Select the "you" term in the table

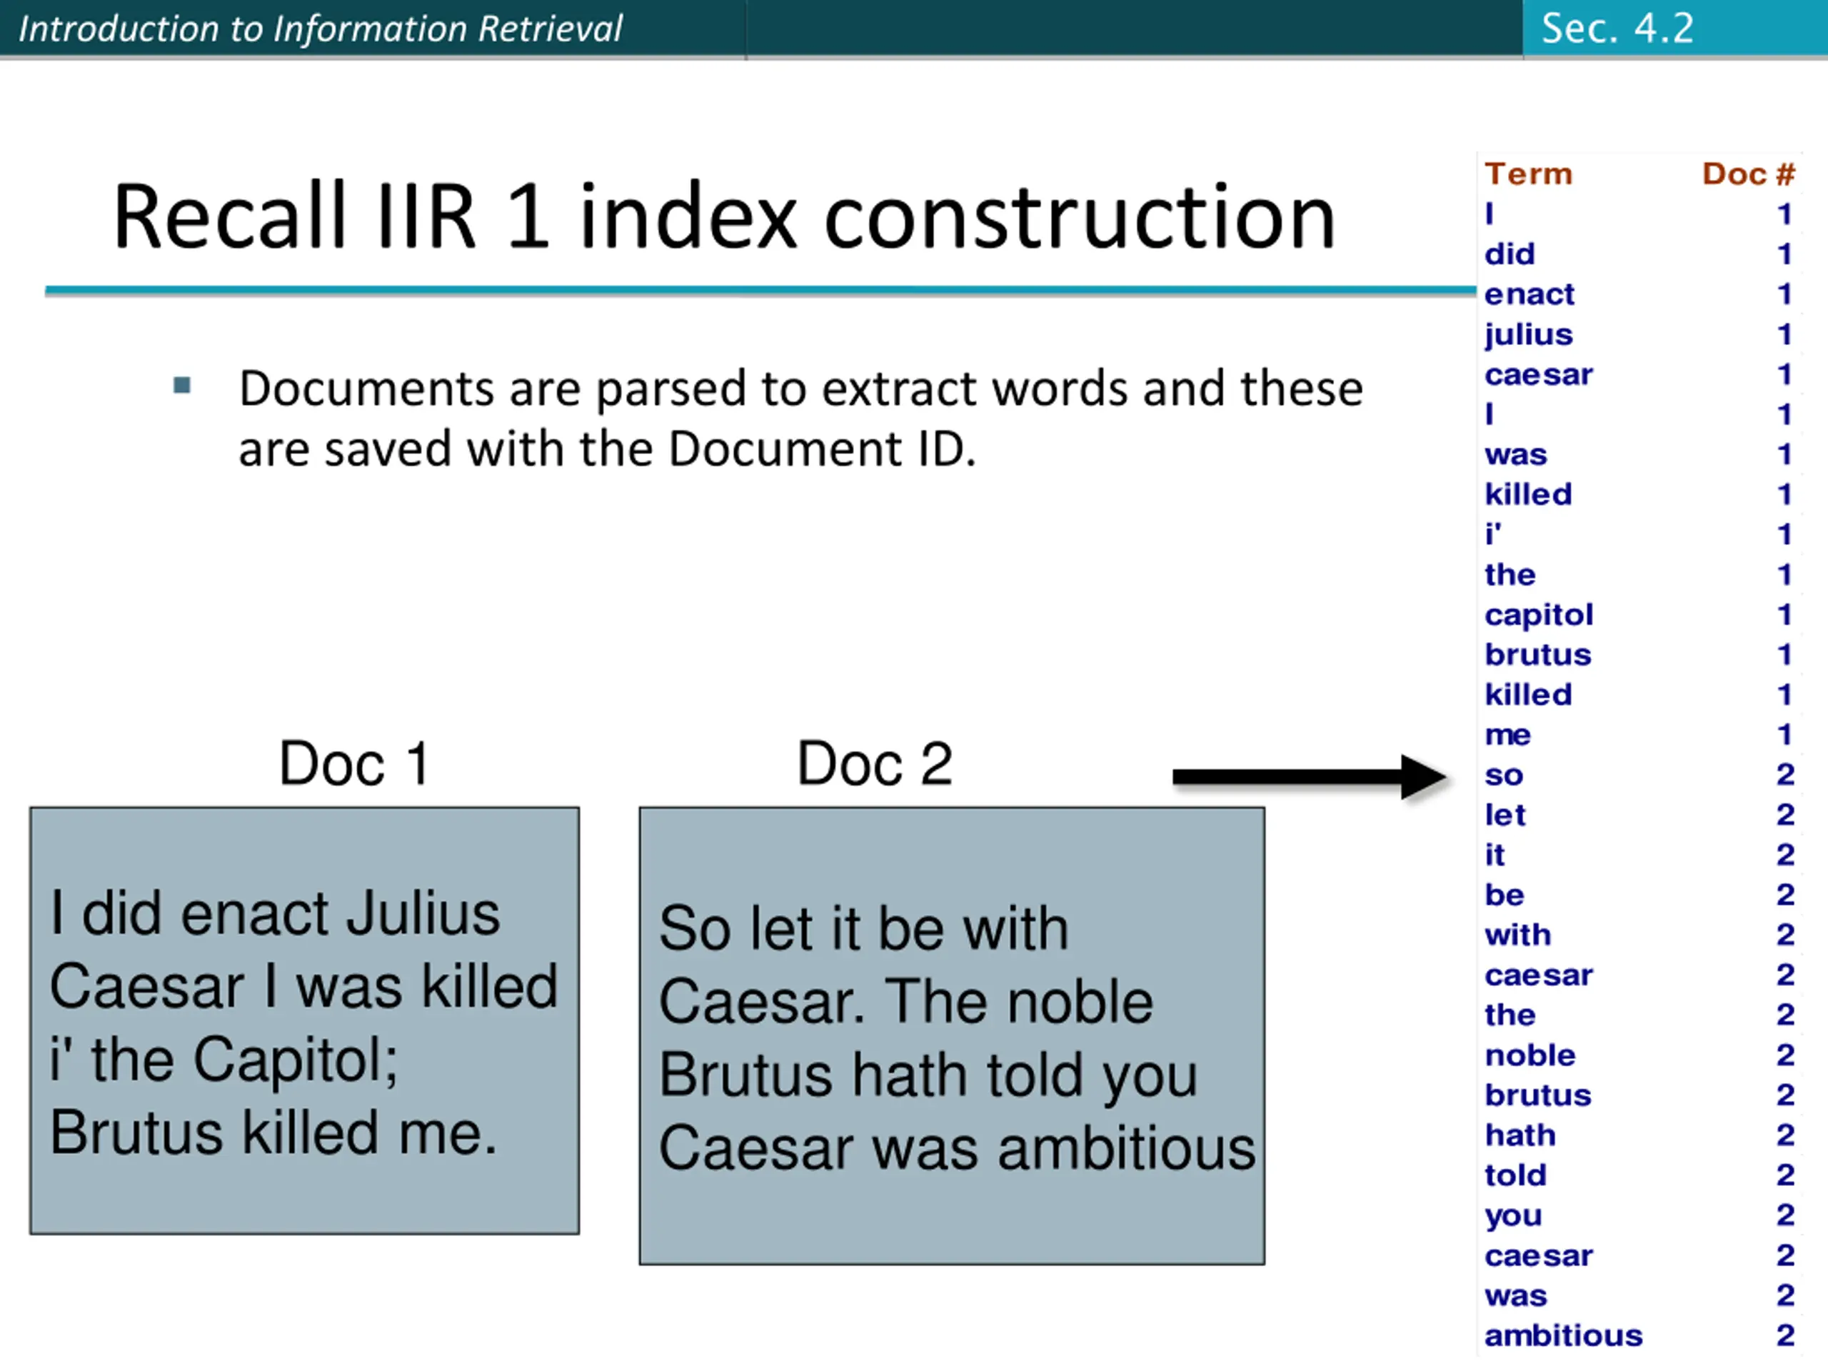click(1512, 1217)
